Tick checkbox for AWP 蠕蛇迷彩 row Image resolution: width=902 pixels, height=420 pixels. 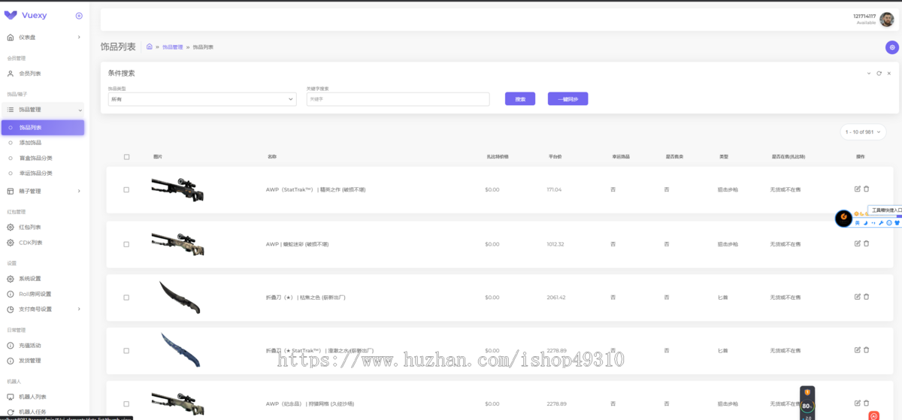[x=126, y=244]
